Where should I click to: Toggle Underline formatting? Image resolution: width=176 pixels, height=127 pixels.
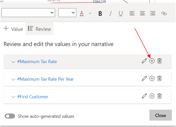(x=120, y=13)
